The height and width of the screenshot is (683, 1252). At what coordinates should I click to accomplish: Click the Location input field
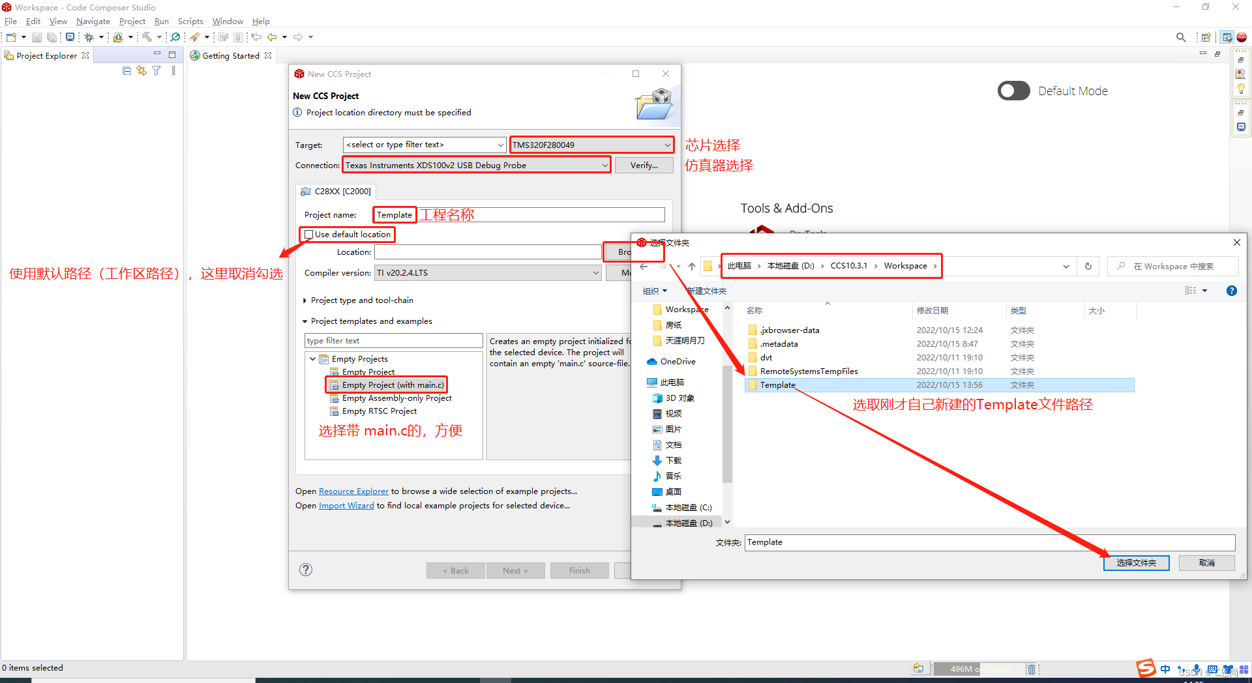click(x=488, y=252)
